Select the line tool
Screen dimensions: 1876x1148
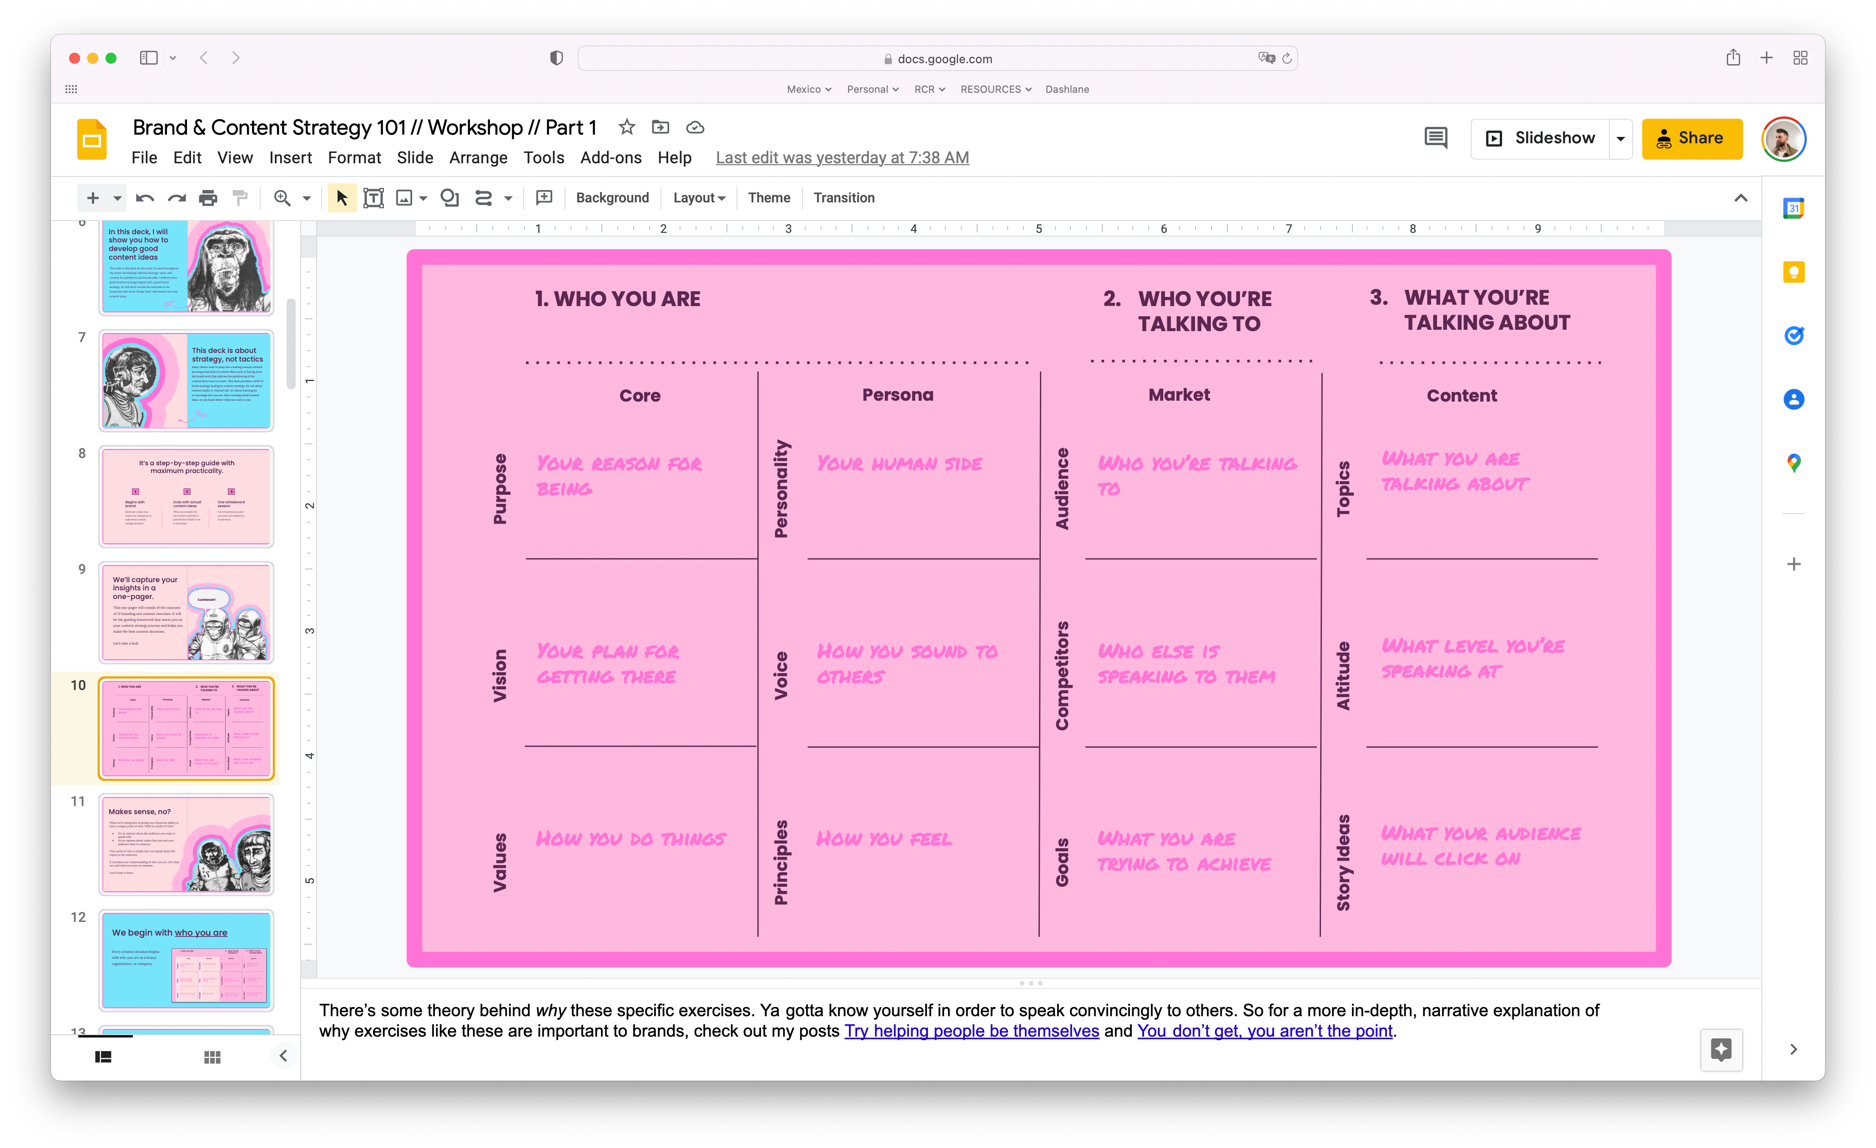pos(484,198)
